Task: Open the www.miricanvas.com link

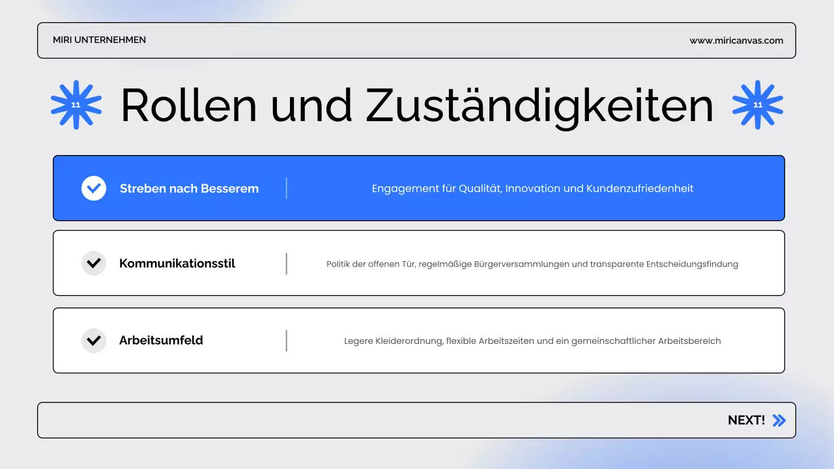Action: (737, 40)
